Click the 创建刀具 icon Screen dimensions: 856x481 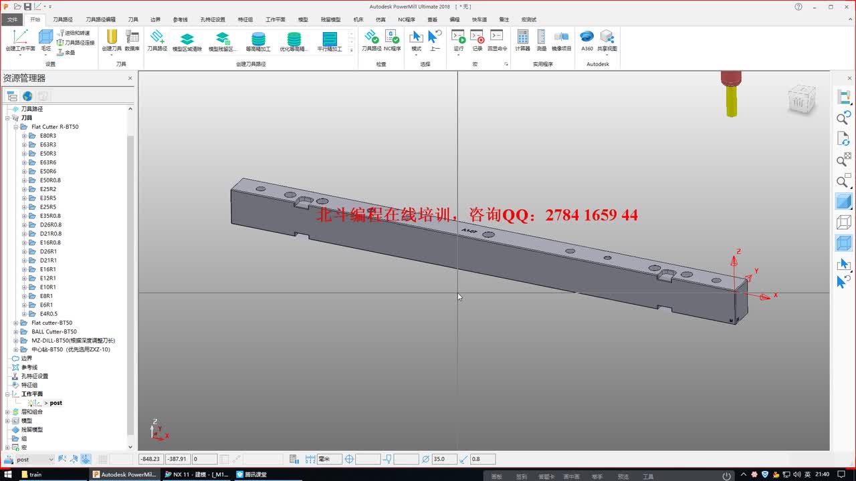tap(112, 40)
